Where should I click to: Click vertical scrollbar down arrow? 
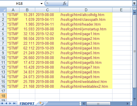coord(134,99)
